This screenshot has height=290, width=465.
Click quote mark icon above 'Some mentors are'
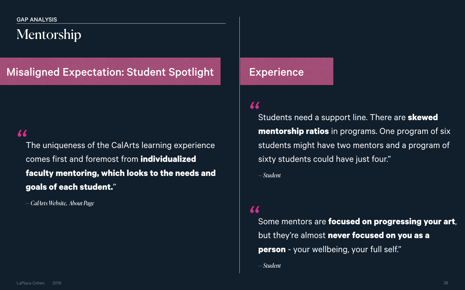[255, 209]
